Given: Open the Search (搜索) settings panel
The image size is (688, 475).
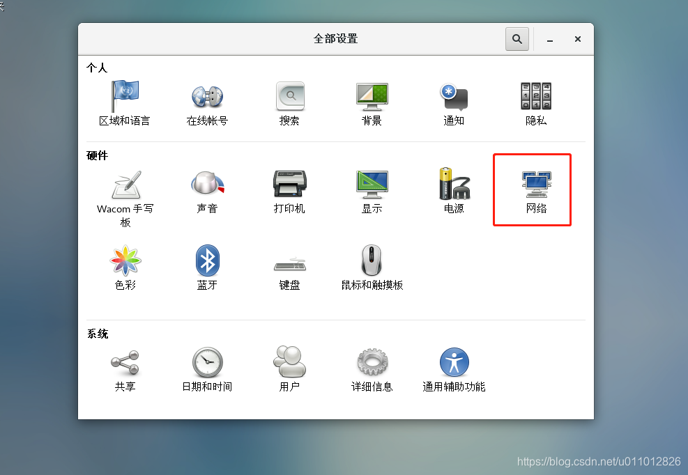Looking at the screenshot, I should point(289,104).
